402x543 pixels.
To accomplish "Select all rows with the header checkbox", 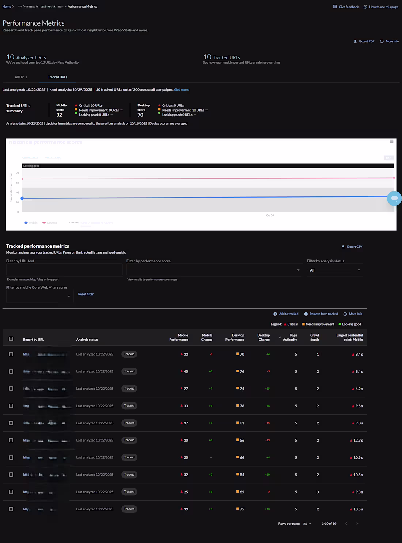I will [11, 339].
